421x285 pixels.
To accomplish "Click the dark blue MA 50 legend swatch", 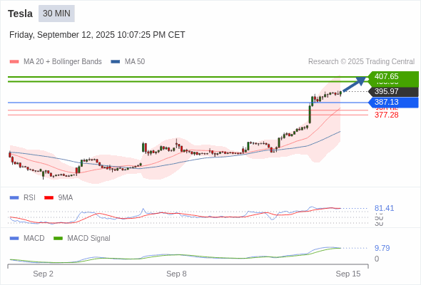I will coord(116,62).
